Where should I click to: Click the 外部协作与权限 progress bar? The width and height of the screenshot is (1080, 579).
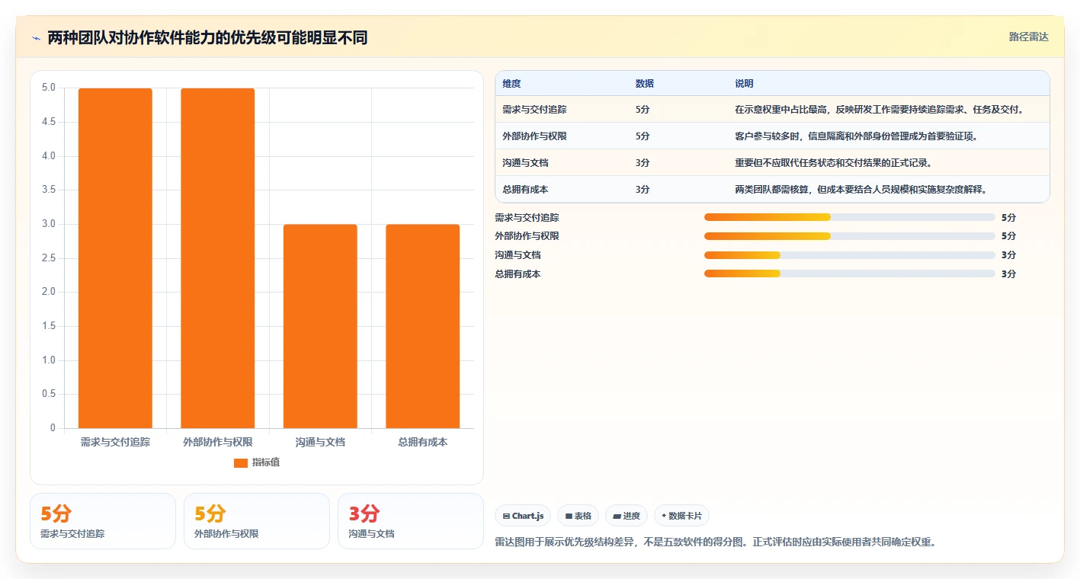[850, 236]
